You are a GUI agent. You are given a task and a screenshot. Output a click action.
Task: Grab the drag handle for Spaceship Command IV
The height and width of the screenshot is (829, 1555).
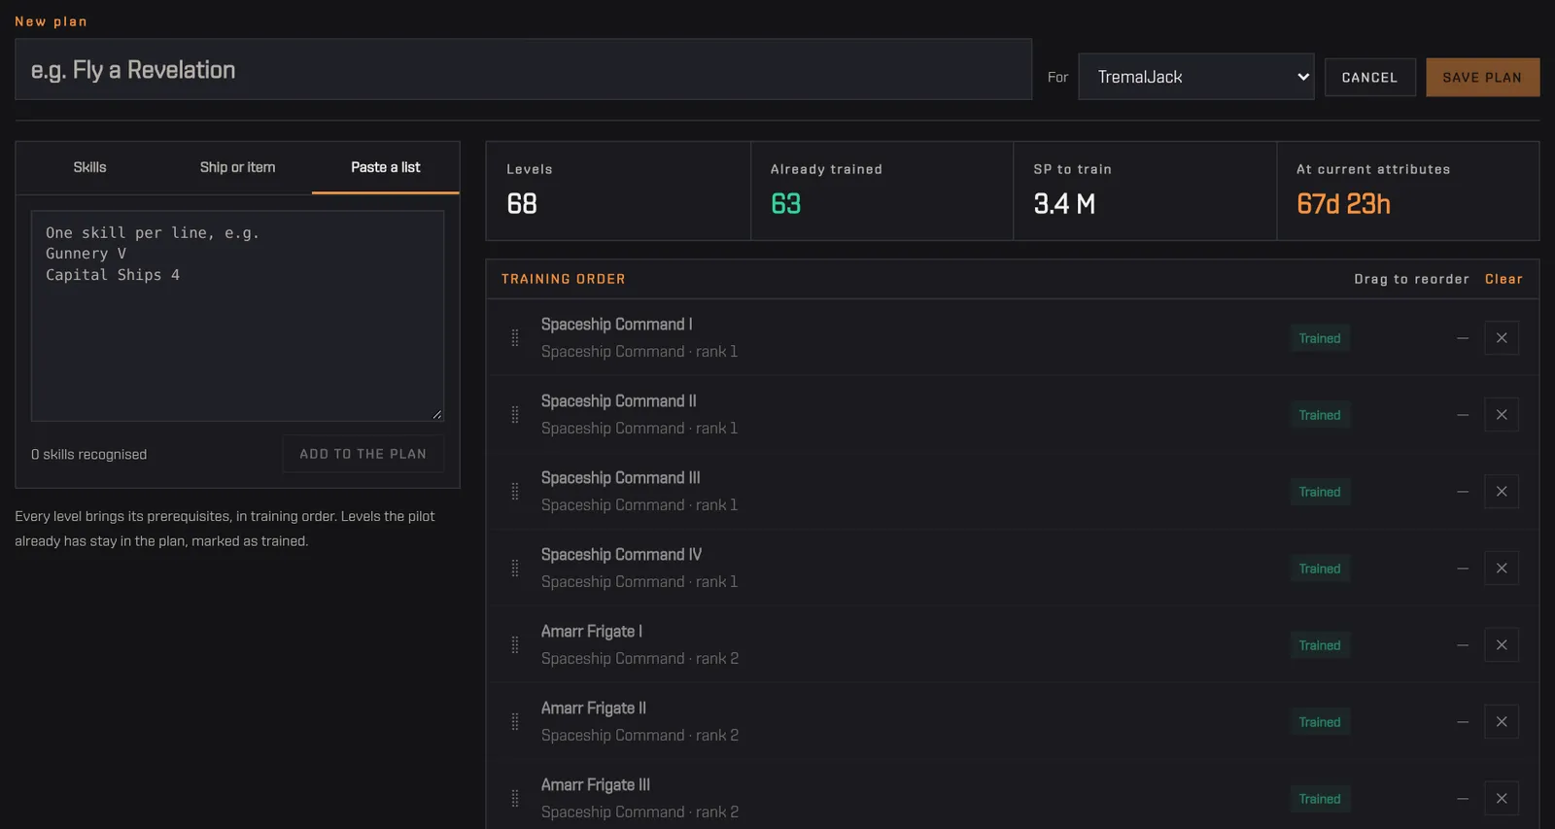(x=515, y=569)
